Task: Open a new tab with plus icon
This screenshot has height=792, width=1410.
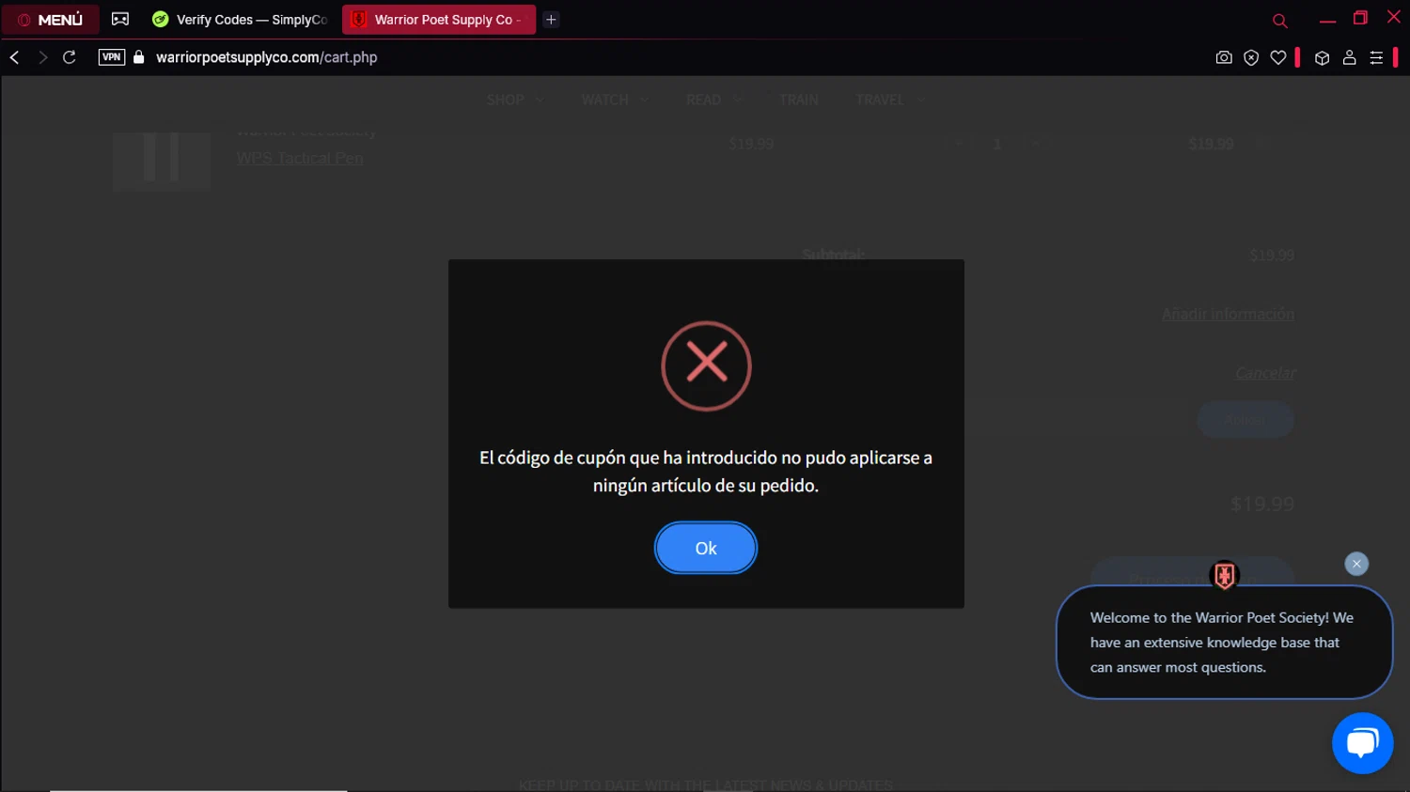Action: pos(551,20)
